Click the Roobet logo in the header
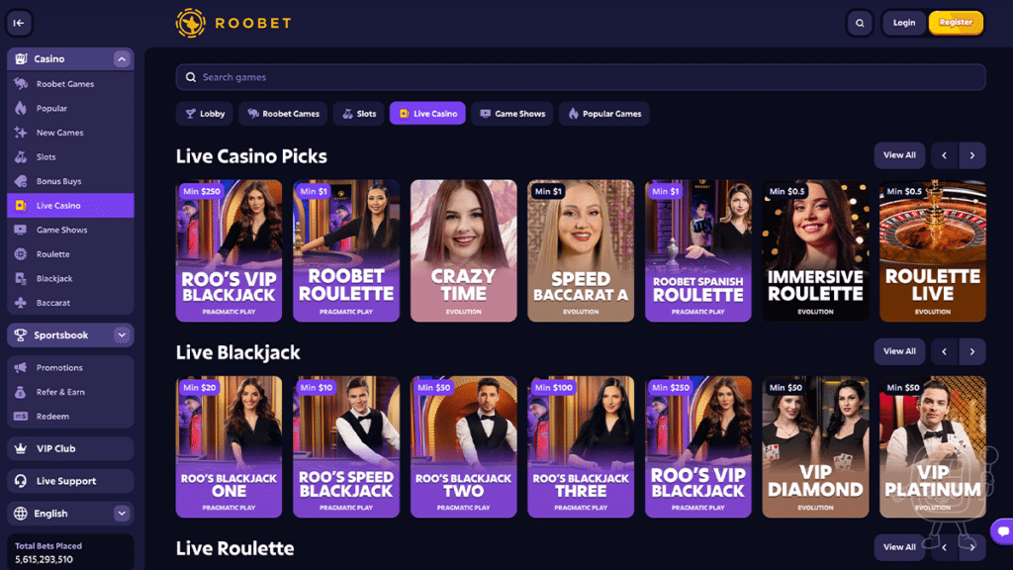 click(x=233, y=24)
